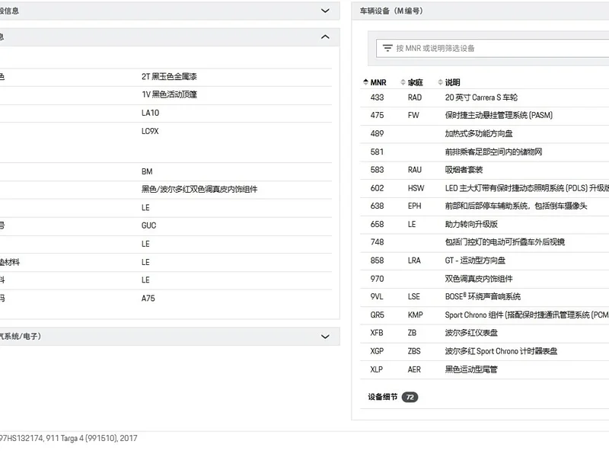Select the 前排乘客足部空间内的储物网 description
Image resolution: width=609 pixels, height=457 pixels.
[493, 152]
